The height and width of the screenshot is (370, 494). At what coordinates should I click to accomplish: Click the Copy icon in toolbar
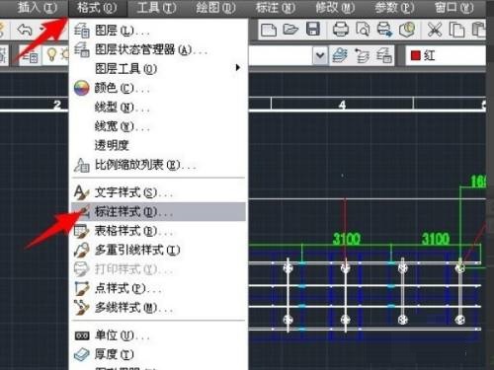[456, 30]
